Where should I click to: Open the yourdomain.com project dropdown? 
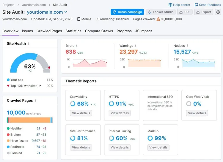click(47, 12)
